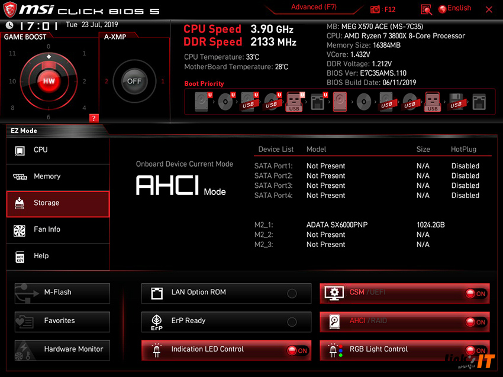
Task: Toggle the Game Boost HW knob
Action: point(49,81)
